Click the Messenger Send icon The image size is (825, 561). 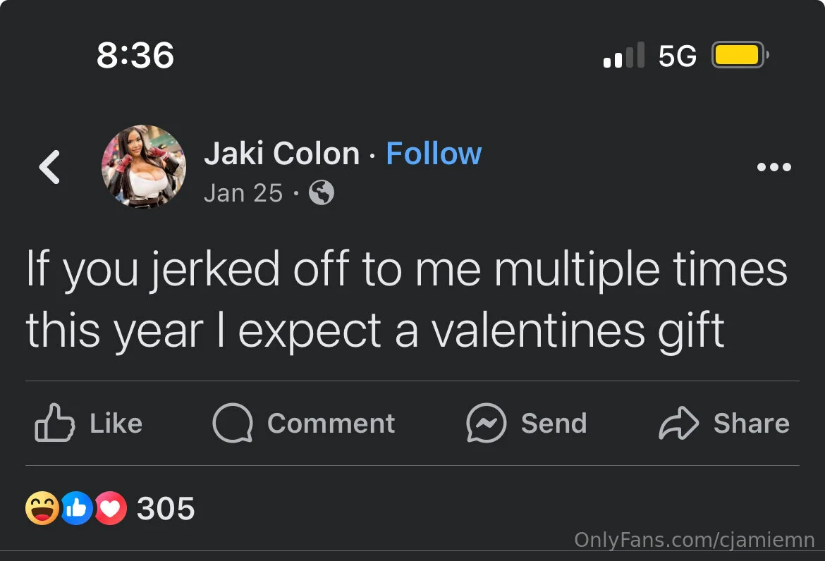(x=486, y=423)
